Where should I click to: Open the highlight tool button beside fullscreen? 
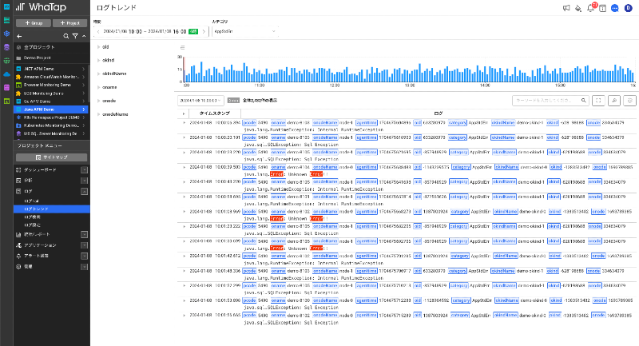tap(614, 100)
